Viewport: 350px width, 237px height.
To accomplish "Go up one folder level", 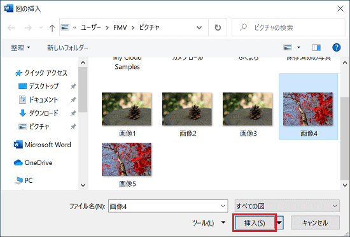I will pos(52,27).
